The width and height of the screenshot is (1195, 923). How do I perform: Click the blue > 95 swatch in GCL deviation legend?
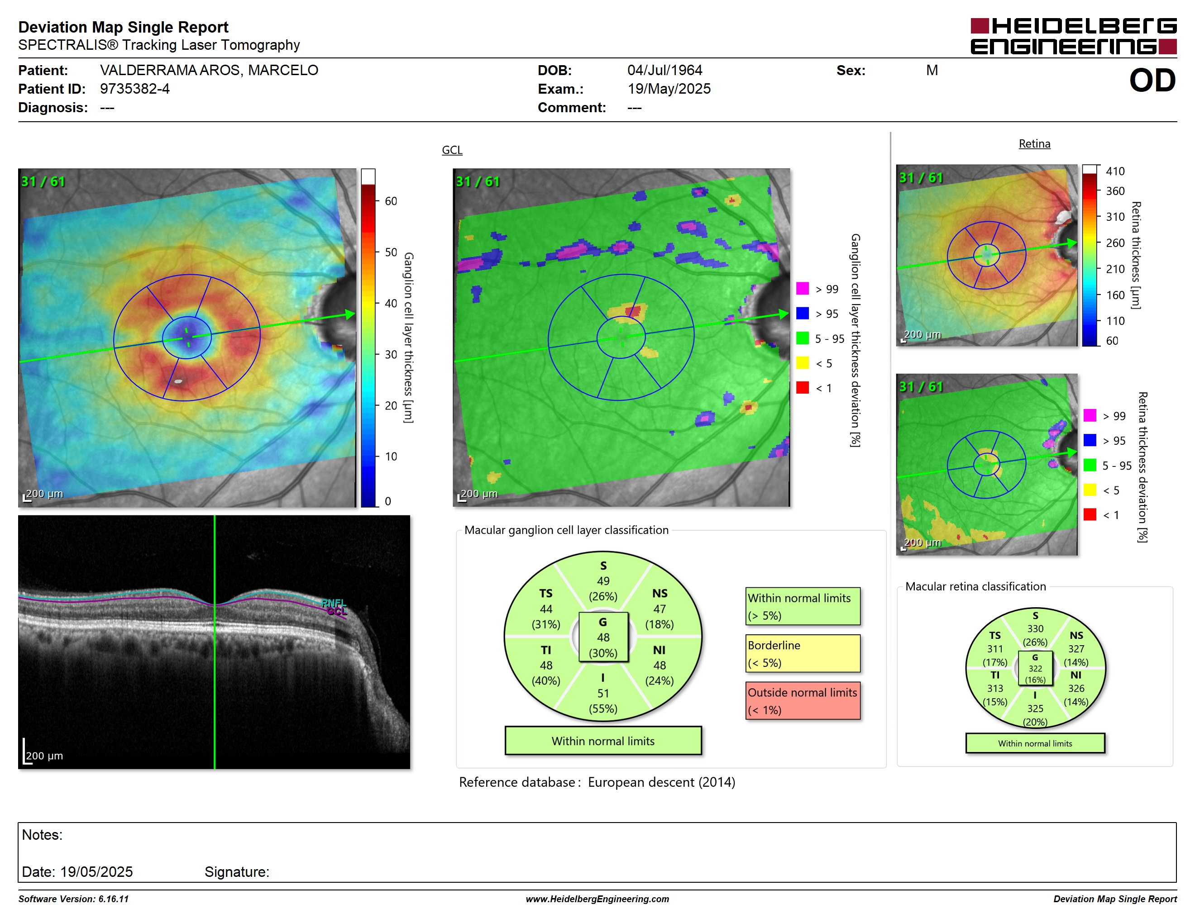coord(802,313)
